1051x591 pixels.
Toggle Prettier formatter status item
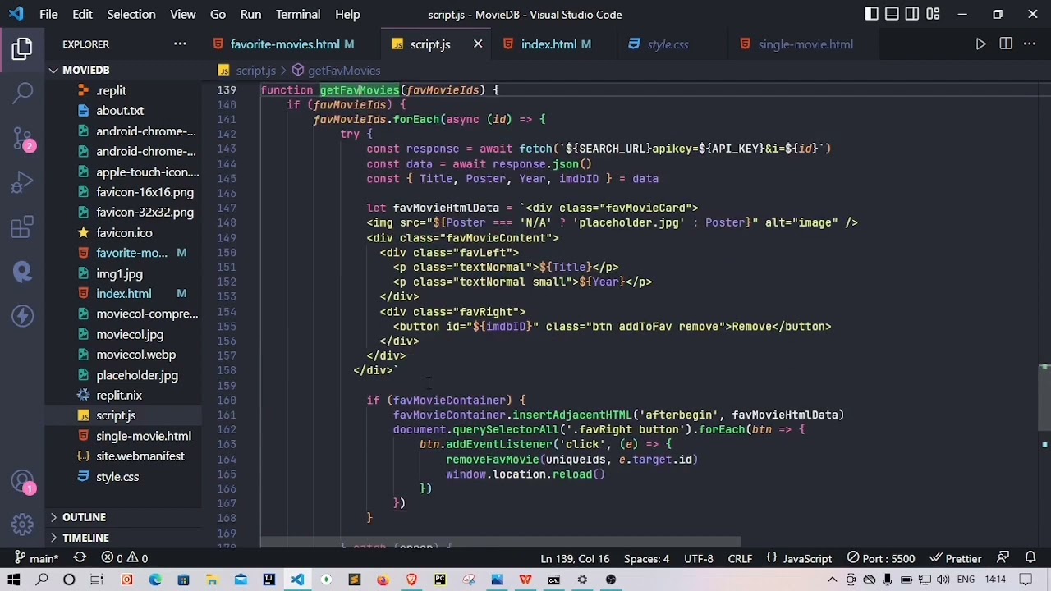click(x=955, y=558)
